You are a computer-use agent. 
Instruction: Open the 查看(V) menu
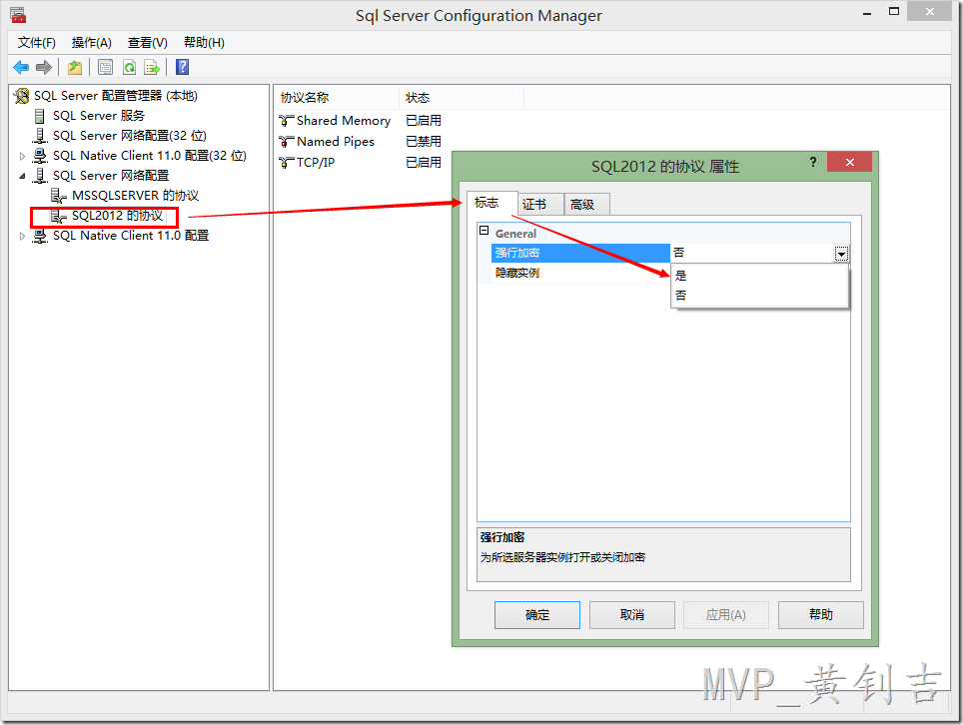point(148,42)
